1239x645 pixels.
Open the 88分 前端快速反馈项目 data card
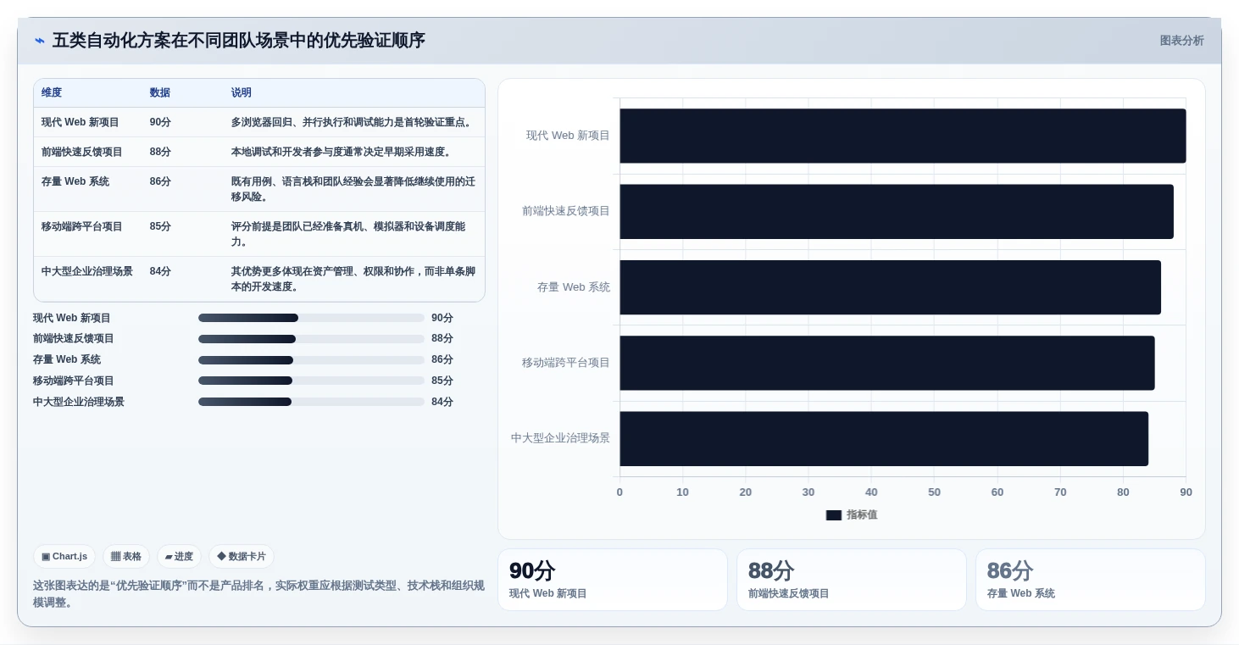pyautogui.click(x=852, y=580)
